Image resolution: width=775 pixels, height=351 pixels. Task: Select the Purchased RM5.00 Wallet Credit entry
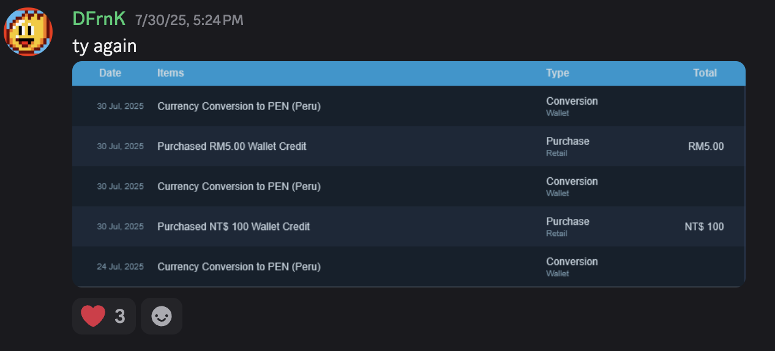click(232, 146)
